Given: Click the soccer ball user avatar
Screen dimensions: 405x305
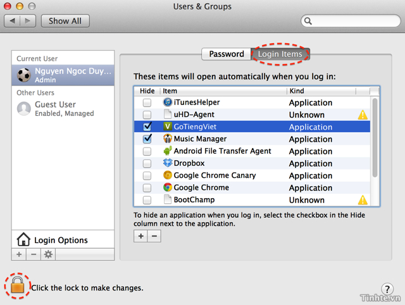Looking at the screenshot, I should pyautogui.click(x=24, y=75).
